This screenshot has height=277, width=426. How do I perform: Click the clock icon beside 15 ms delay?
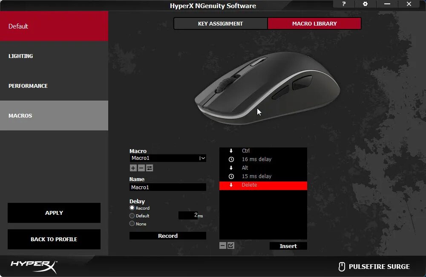[x=231, y=176]
